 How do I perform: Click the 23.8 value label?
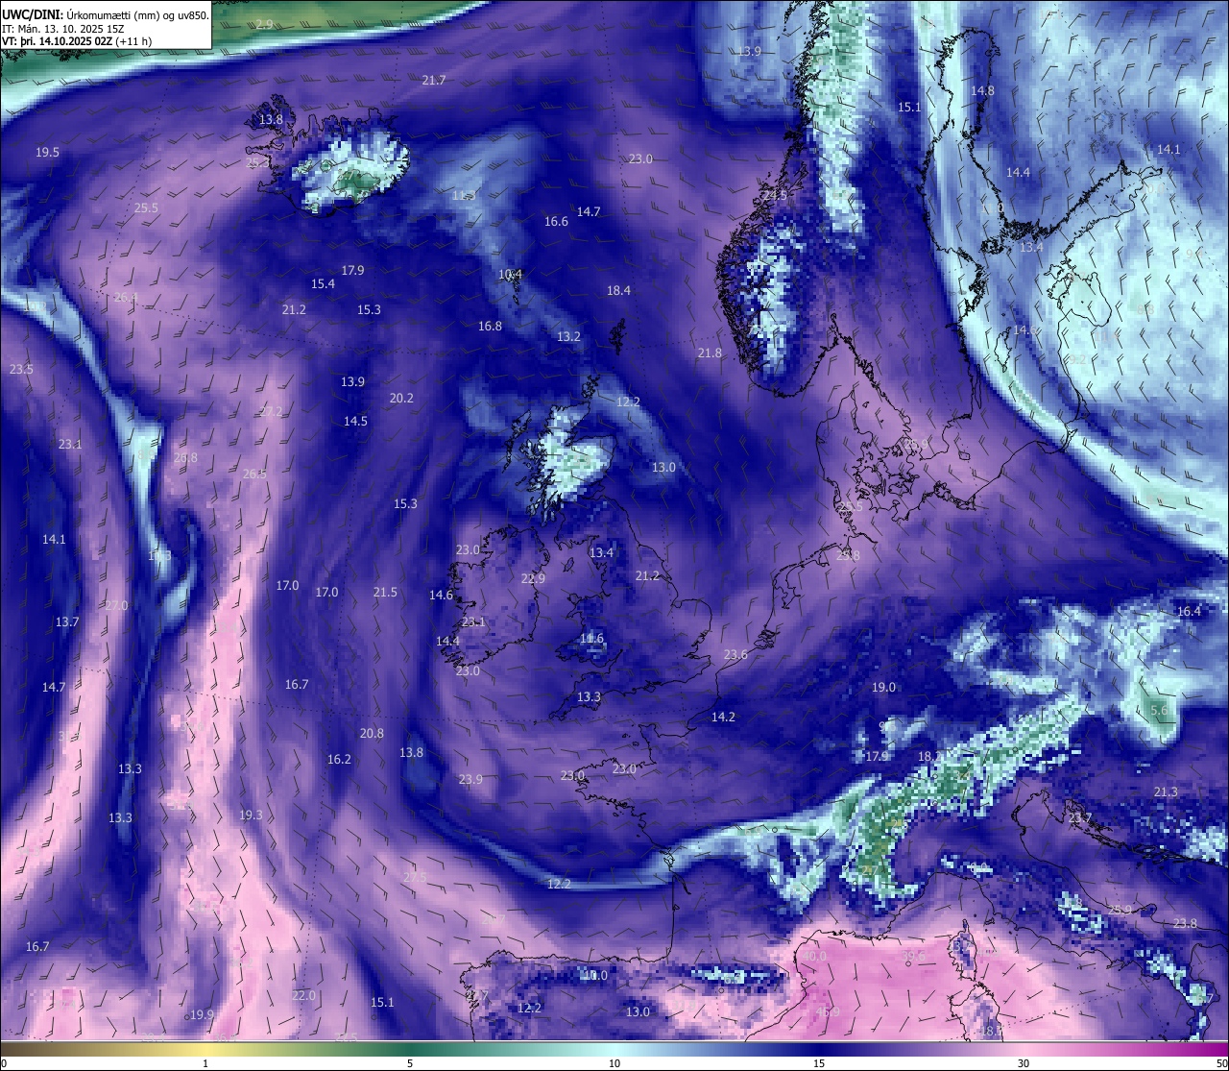(x=1185, y=923)
